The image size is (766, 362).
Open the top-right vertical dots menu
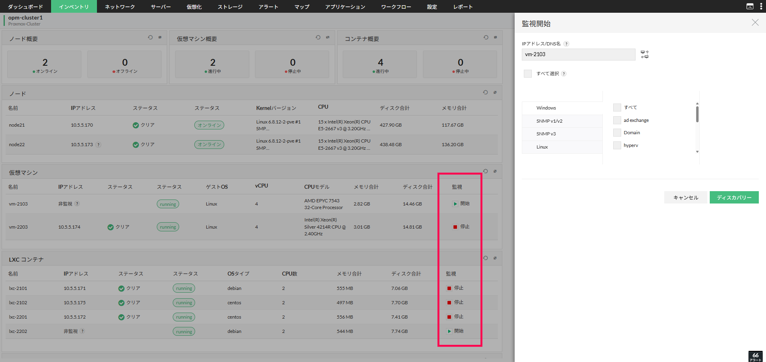(x=761, y=6)
